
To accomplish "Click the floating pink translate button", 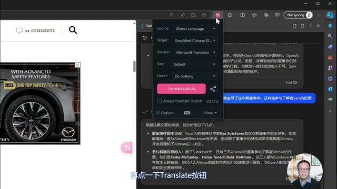I will (127, 148).
